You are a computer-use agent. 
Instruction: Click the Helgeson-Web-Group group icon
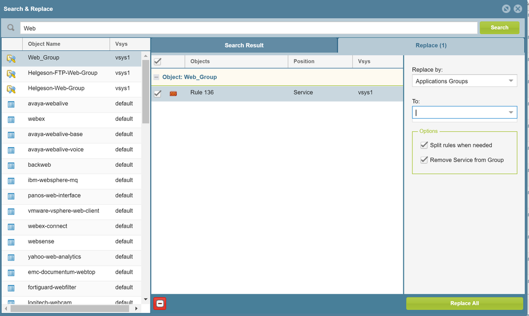point(11,89)
